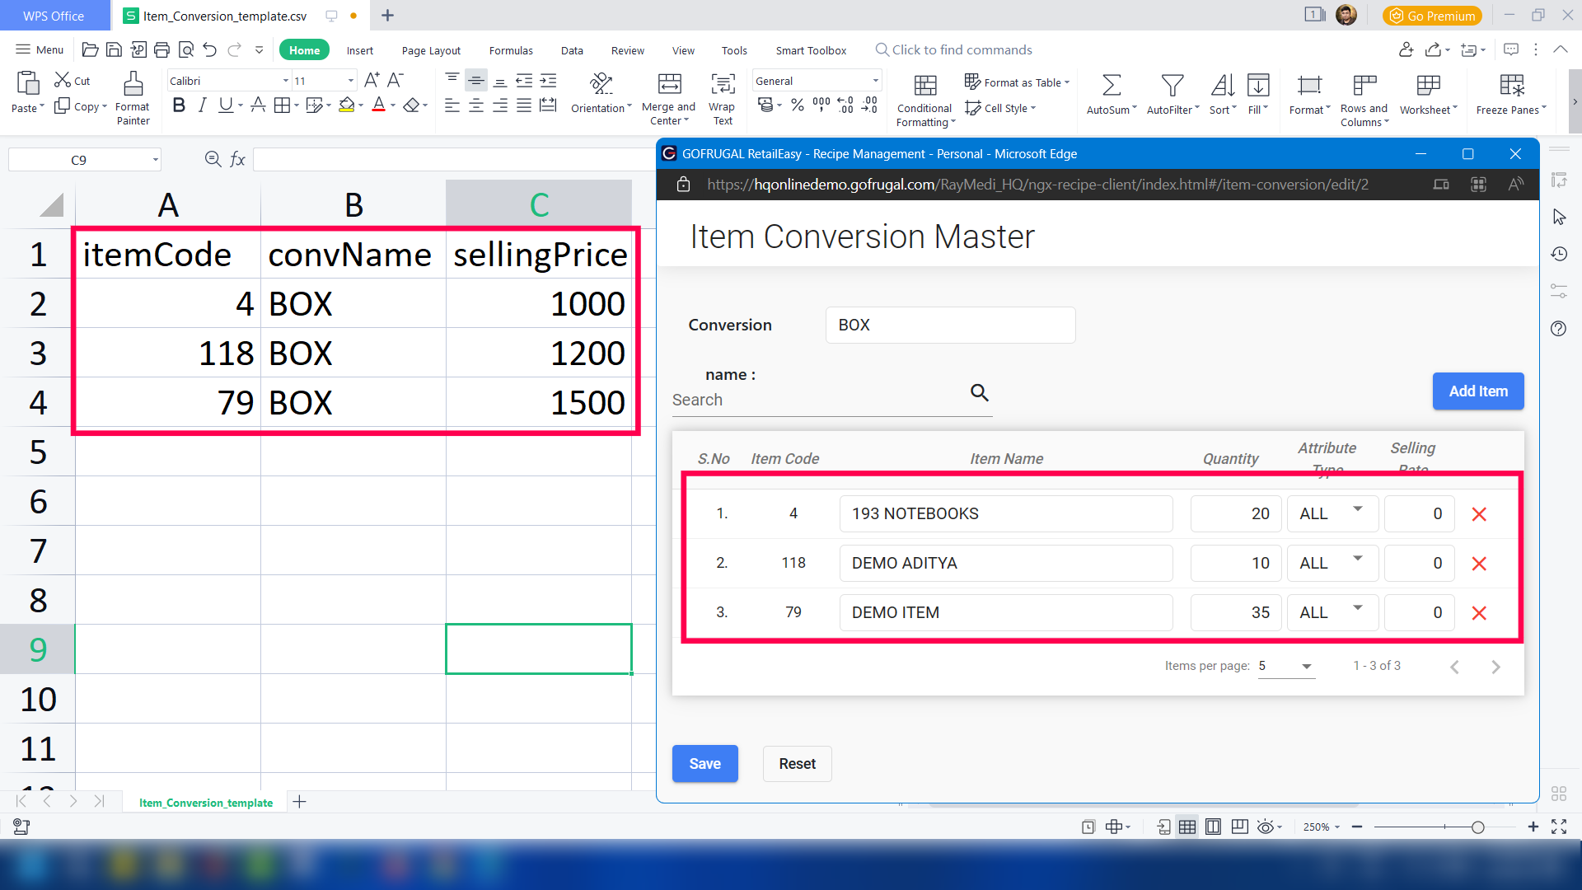The width and height of the screenshot is (1582, 890).
Task: Click the item search magnifier icon
Action: [979, 393]
